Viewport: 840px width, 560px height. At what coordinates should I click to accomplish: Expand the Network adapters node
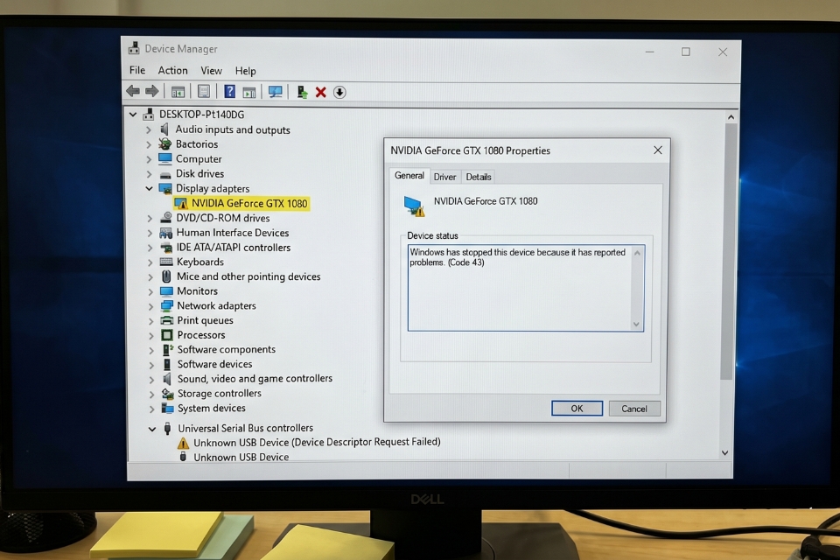pos(150,305)
